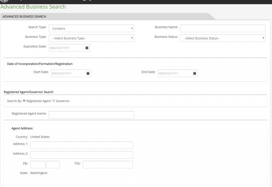
Task: Select the 'United States' country value
Action: (40, 137)
